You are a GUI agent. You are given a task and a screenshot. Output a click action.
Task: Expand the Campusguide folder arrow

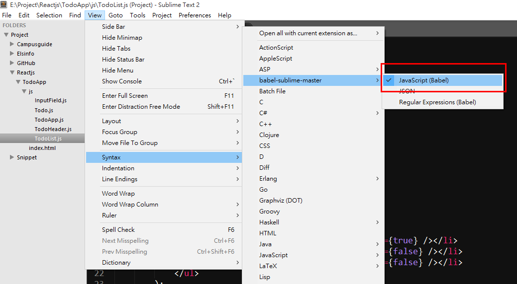click(12, 44)
